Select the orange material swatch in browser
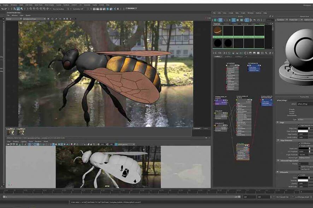 (x=218, y=31)
